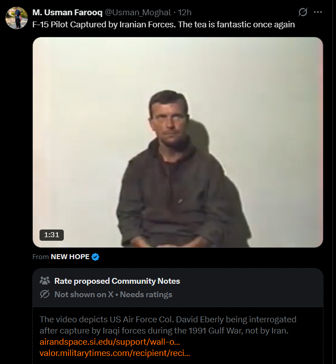Click the Needs ratings status label
This screenshot has height=364, width=336.
[x=146, y=295]
